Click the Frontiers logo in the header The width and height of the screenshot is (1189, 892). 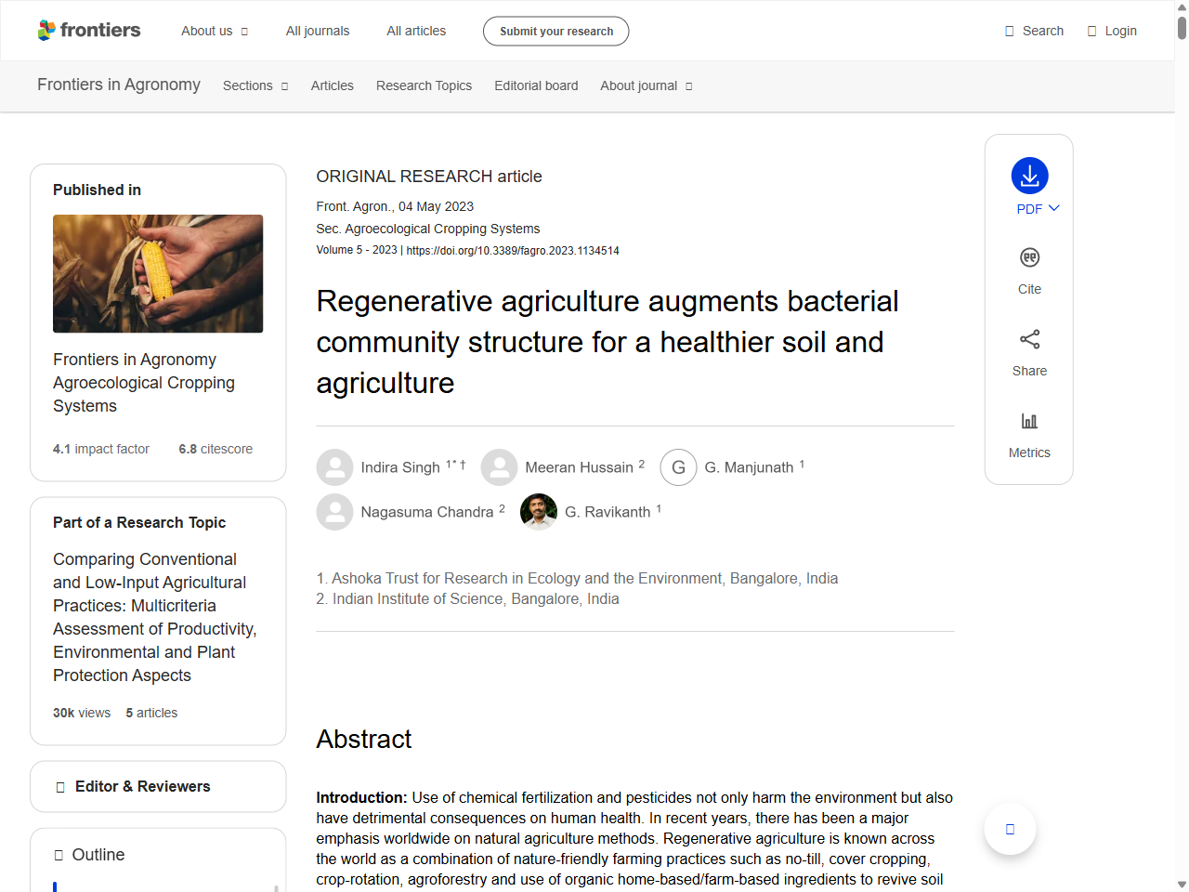click(x=89, y=30)
